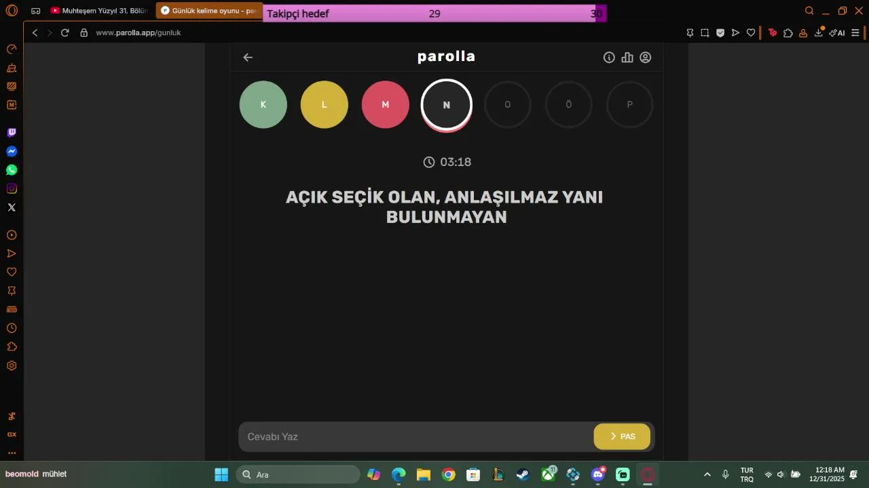This screenshot has width=869, height=488.
Task: Open Messenger from the sidebar
Action: coord(12,151)
